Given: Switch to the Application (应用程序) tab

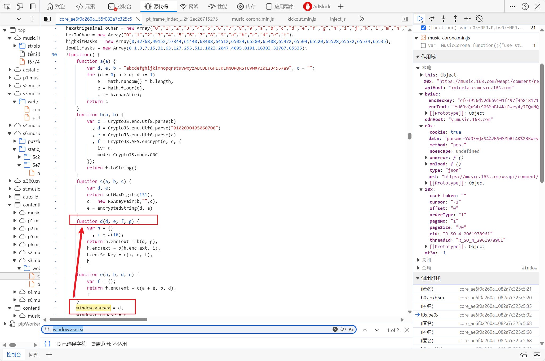Looking at the screenshot, I should (x=280, y=6).
